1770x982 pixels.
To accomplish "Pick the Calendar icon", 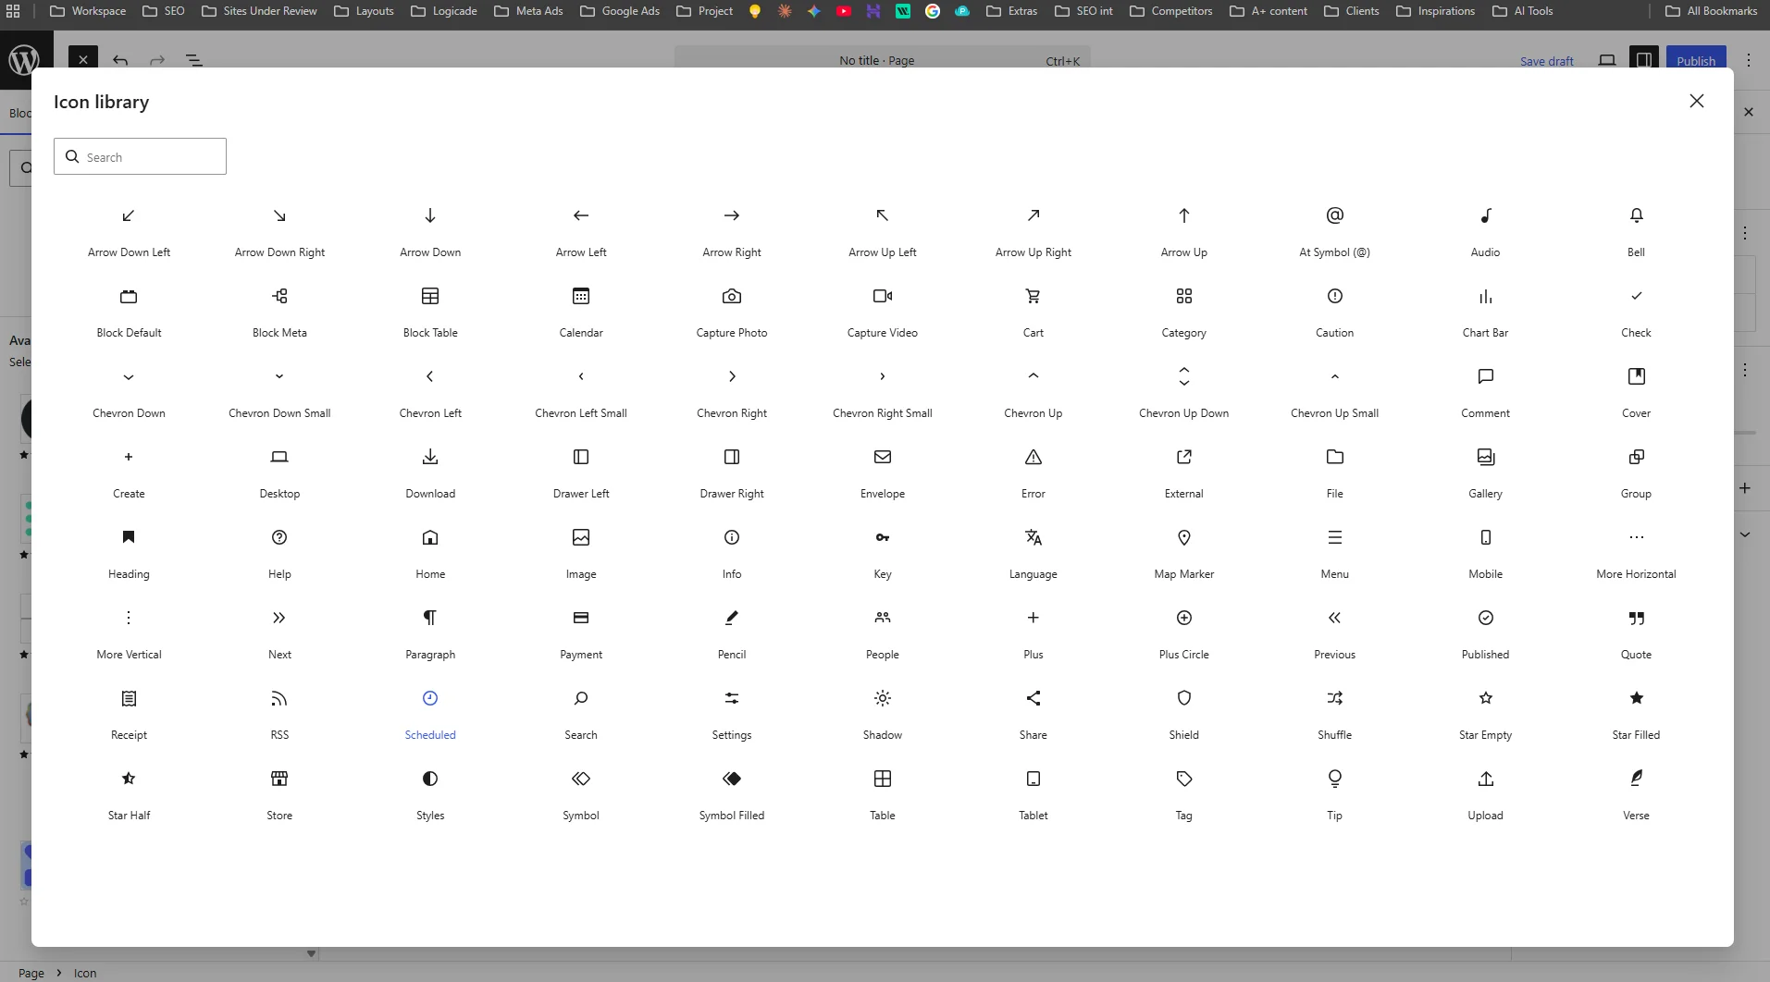I will (x=581, y=296).
